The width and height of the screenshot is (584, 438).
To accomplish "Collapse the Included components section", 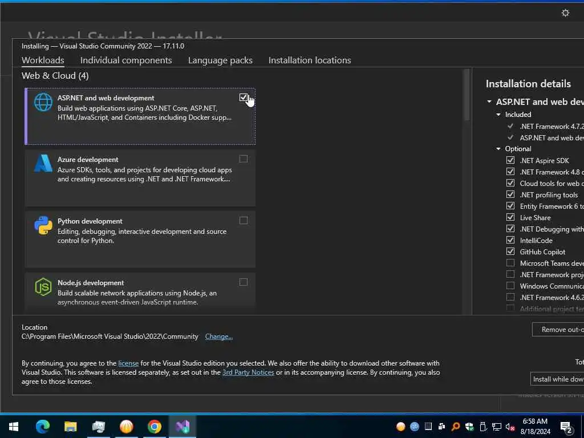I will [x=498, y=114].
